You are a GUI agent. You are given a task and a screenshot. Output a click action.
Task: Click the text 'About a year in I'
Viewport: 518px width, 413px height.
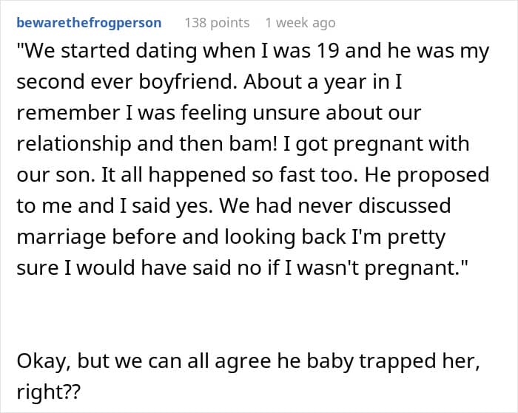(338, 82)
